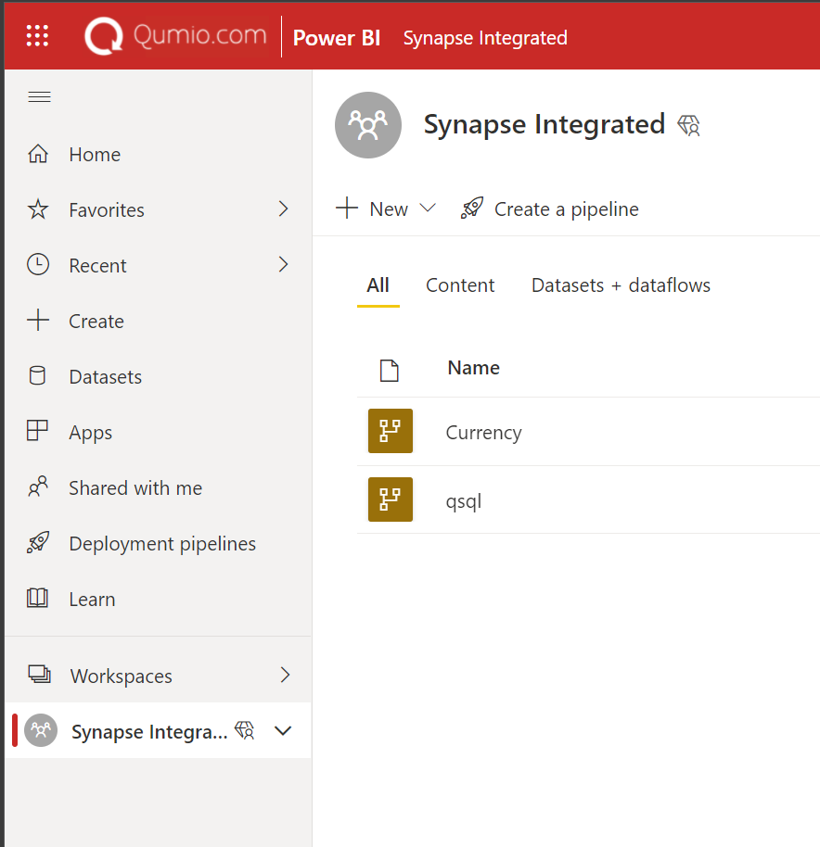Click the premium diamond icon in sidebar

(x=244, y=730)
